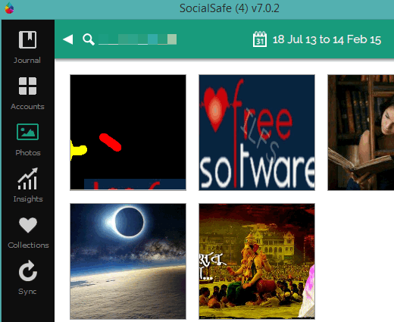Image resolution: width=394 pixels, height=322 pixels.
Task: Click the SocialSafe (4) v7.0.2 title
Action: point(230,8)
